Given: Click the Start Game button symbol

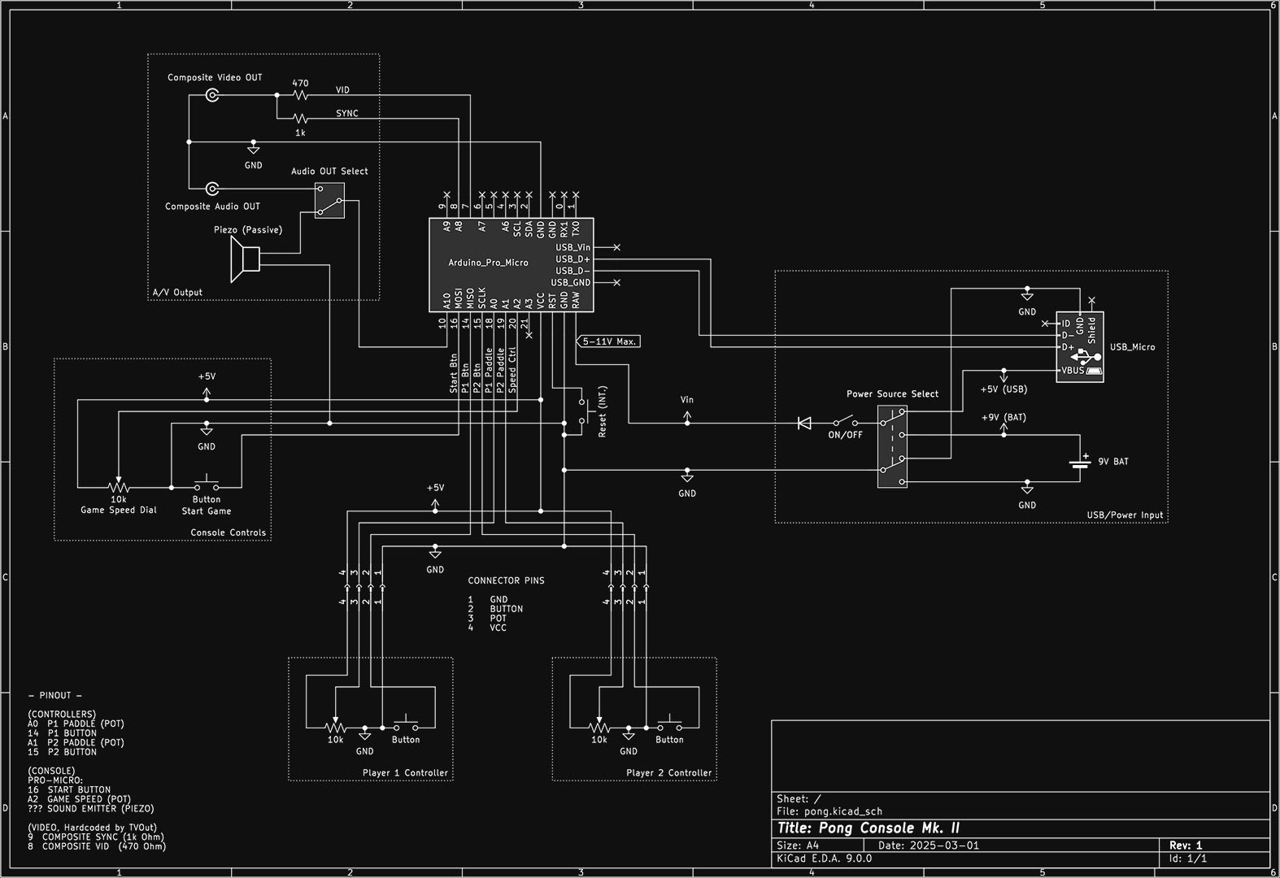Looking at the screenshot, I should click(x=207, y=485).
